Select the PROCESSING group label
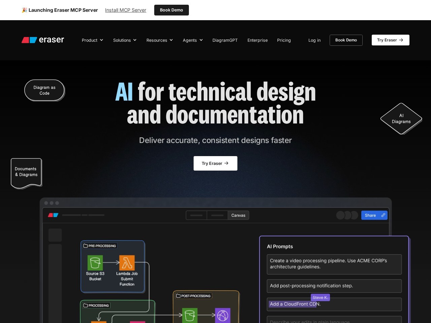 (96, 306)
